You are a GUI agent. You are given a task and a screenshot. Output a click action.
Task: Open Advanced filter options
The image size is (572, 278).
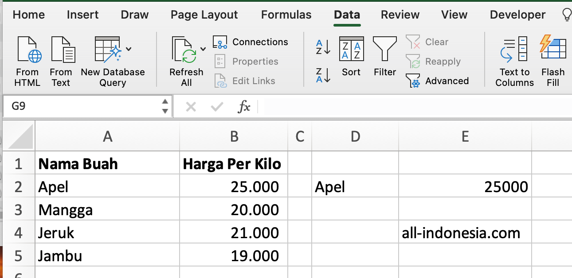pyautogui.click(x=438, y=81)
